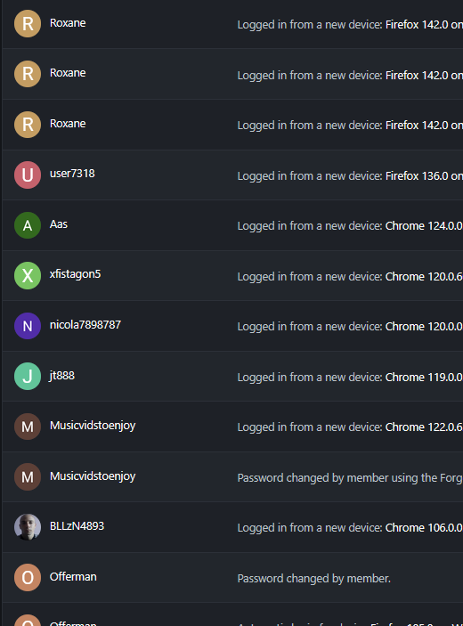This screenshot has width=463, height=626.
Task: Visit the Aas member profile link
Action: (59, 224)
